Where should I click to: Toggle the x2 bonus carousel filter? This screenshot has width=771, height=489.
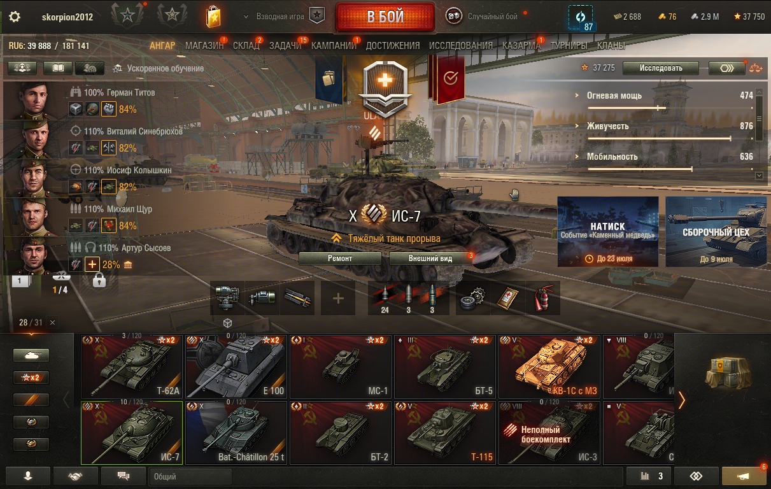(31, 378)
